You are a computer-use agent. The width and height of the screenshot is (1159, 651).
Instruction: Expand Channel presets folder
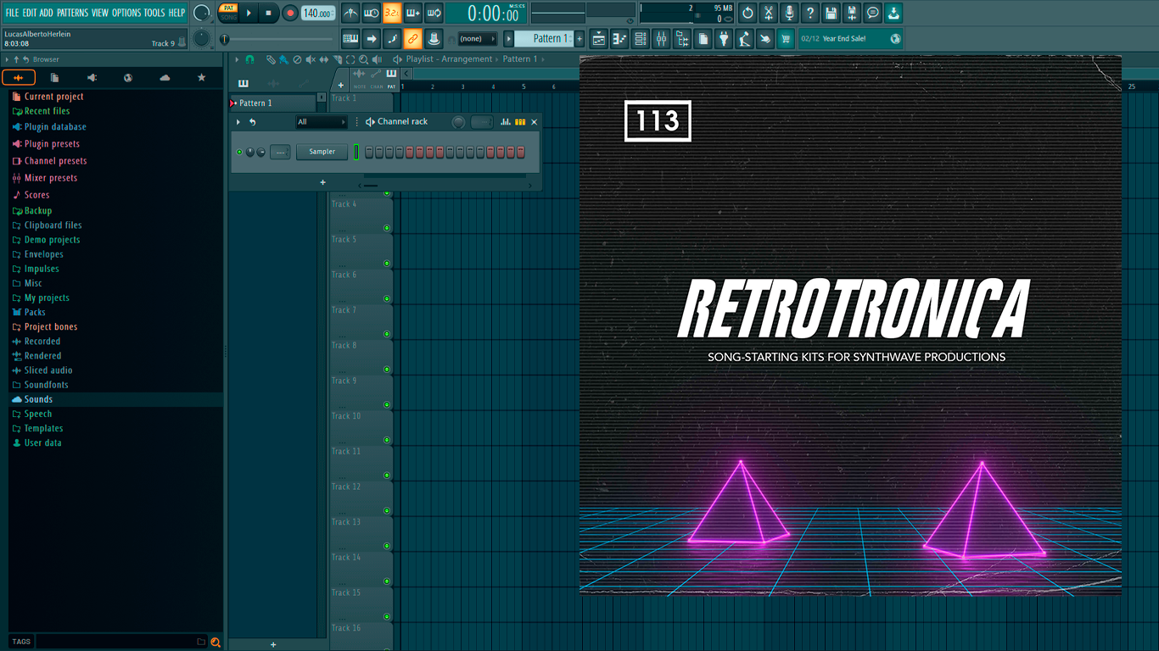pos(55,161)
